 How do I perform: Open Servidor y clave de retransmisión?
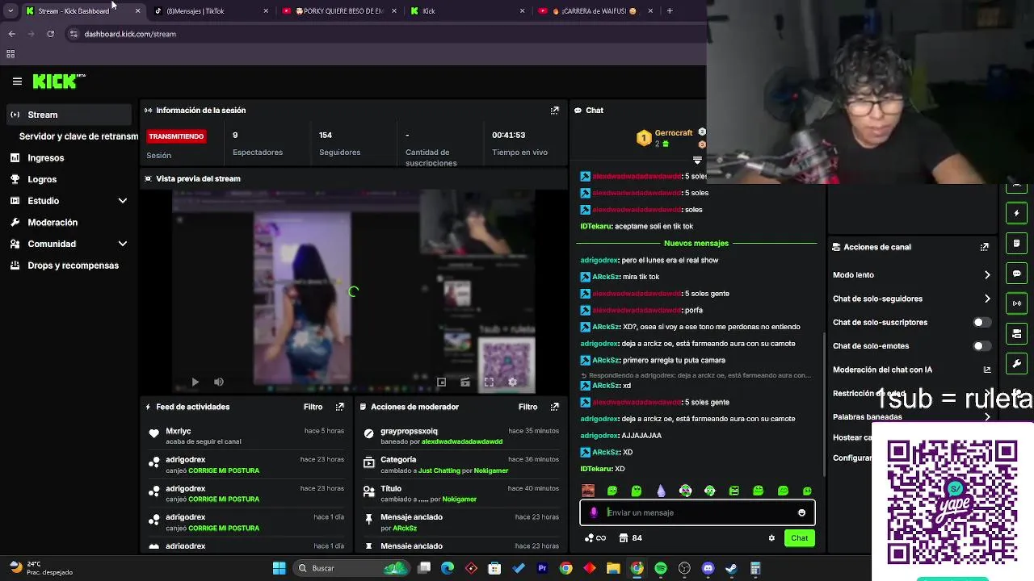pyautogui.click(x=78, y=136)
